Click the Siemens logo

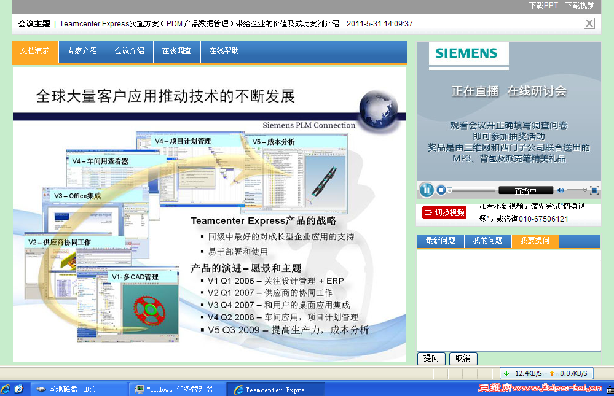466,53
